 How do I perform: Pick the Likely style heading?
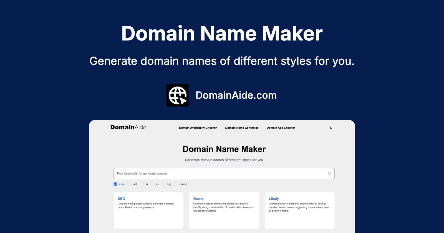[x=274, y=199]
